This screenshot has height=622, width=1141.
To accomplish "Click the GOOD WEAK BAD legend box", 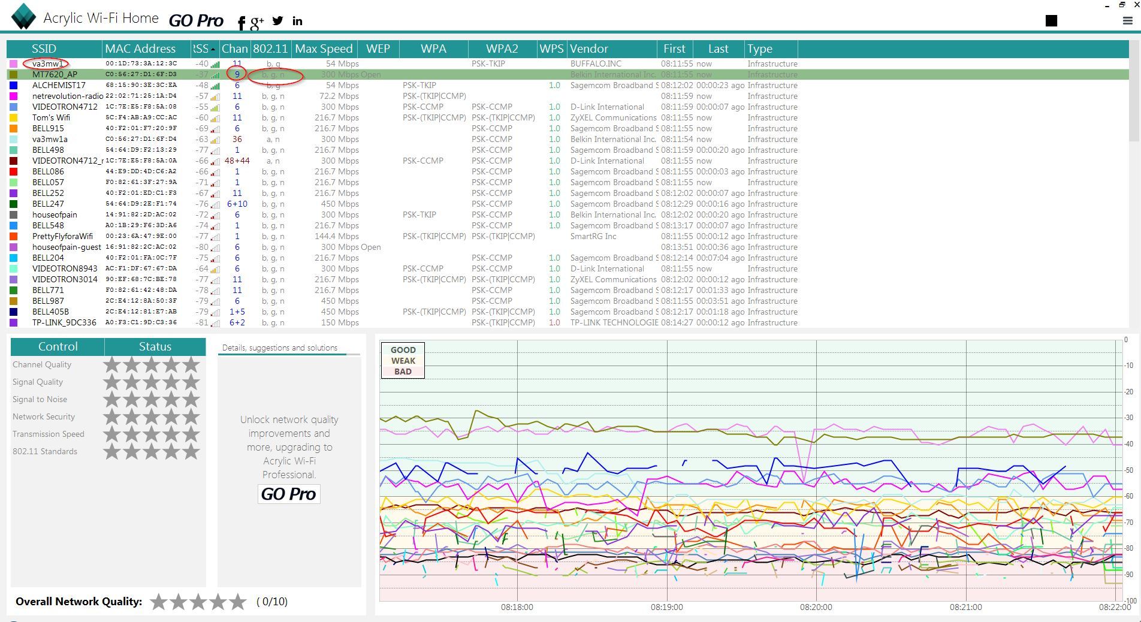I will pos(403,360).
